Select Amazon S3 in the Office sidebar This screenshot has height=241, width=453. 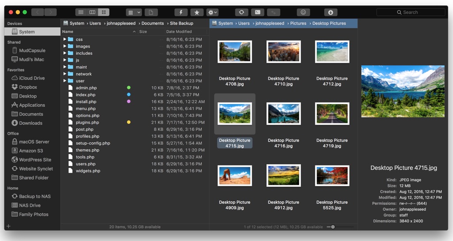pos(31,151)
